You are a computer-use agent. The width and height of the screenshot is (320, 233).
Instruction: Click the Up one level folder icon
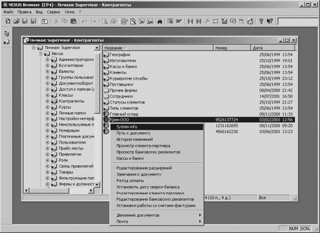pyautogui.click(x=45, y=21)
